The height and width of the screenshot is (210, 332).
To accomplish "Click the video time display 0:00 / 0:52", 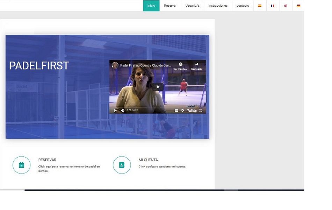I will (132, 110).
